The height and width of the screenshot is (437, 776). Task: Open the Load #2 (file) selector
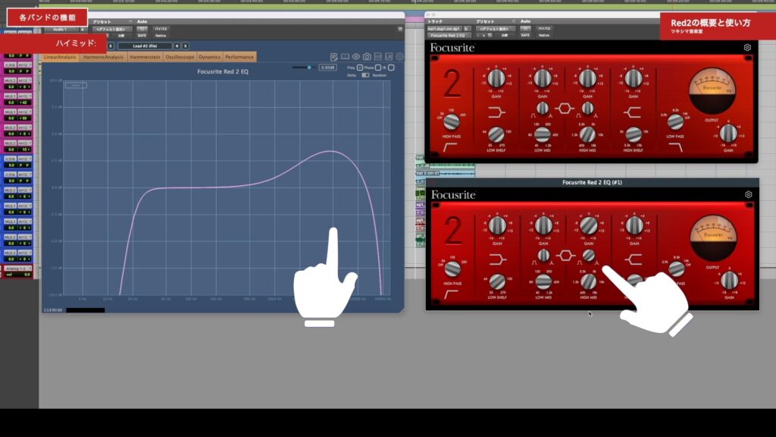[145, 46]
